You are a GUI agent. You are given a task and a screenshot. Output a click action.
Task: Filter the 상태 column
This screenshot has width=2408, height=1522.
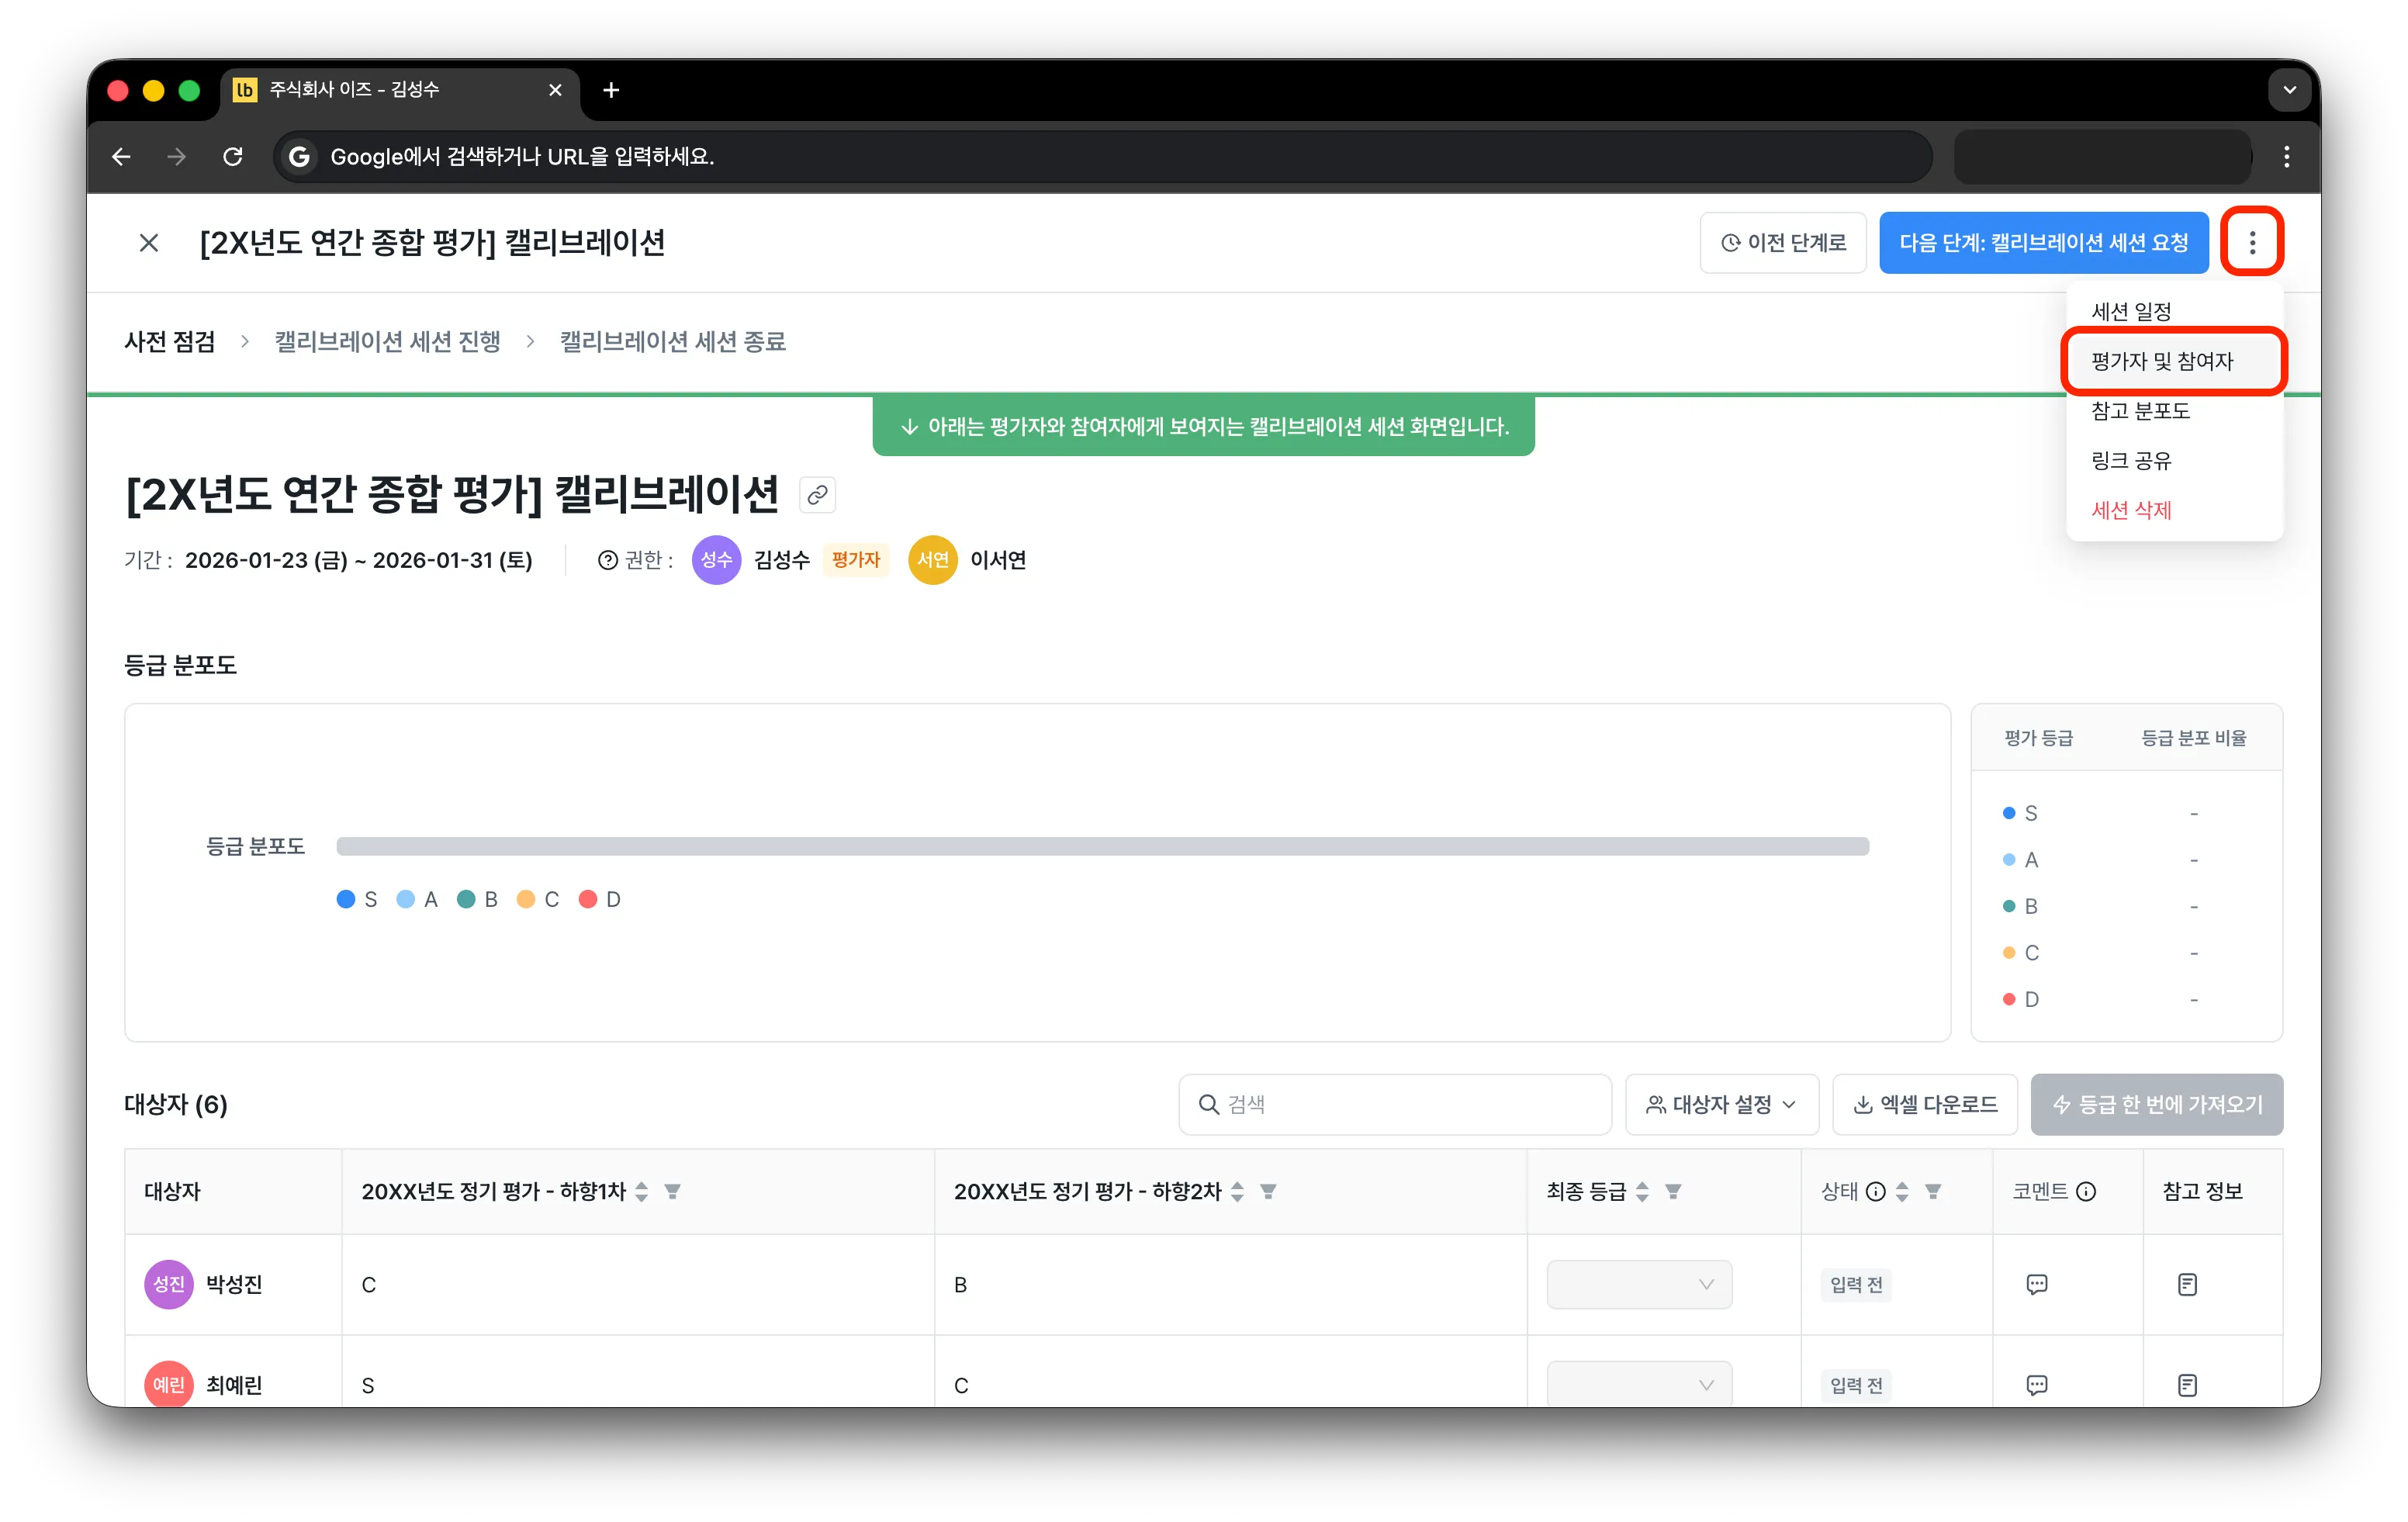[1933, 1191]
